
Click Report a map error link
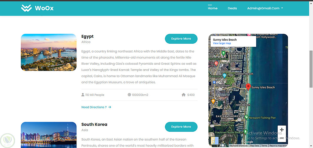point(278,146)
